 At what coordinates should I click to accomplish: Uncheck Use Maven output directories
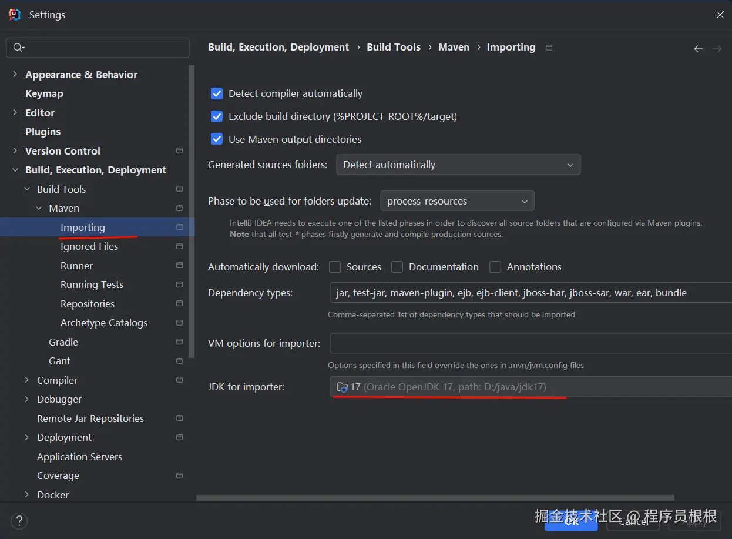click(217, 139)
